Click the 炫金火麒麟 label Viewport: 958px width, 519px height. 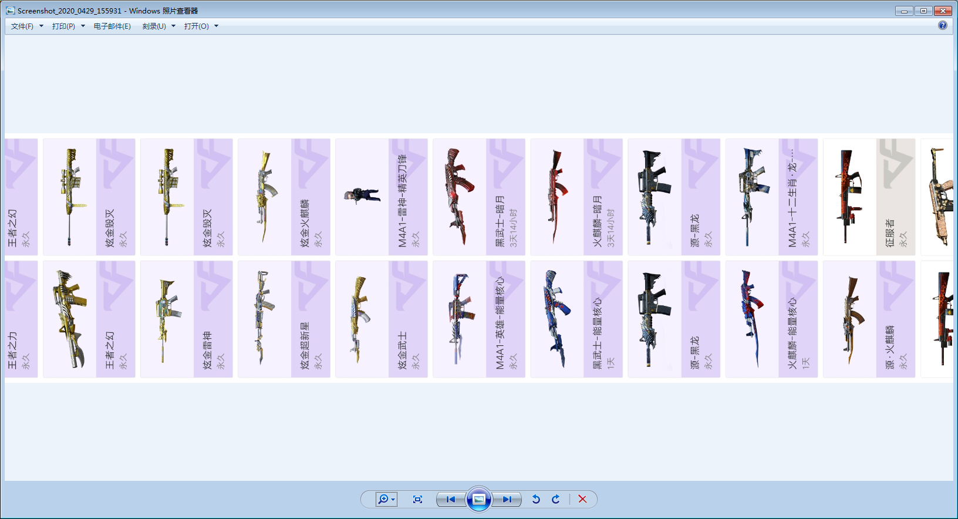click(x=305, y=223)
